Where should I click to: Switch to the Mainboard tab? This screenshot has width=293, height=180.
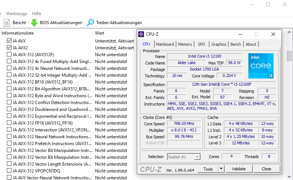point(165,44)
